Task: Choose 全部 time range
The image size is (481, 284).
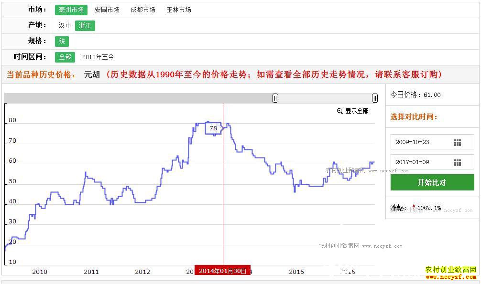Action: click(x=65, y=57)
